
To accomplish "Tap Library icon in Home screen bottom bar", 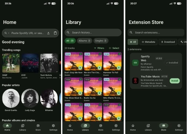I will pyautogui.click(x=23, y=126).
